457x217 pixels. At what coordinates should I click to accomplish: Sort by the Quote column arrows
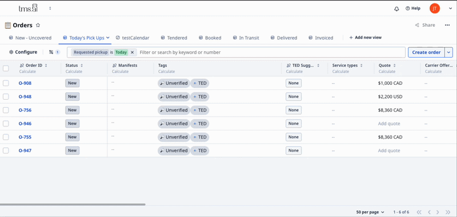point(395,65)
